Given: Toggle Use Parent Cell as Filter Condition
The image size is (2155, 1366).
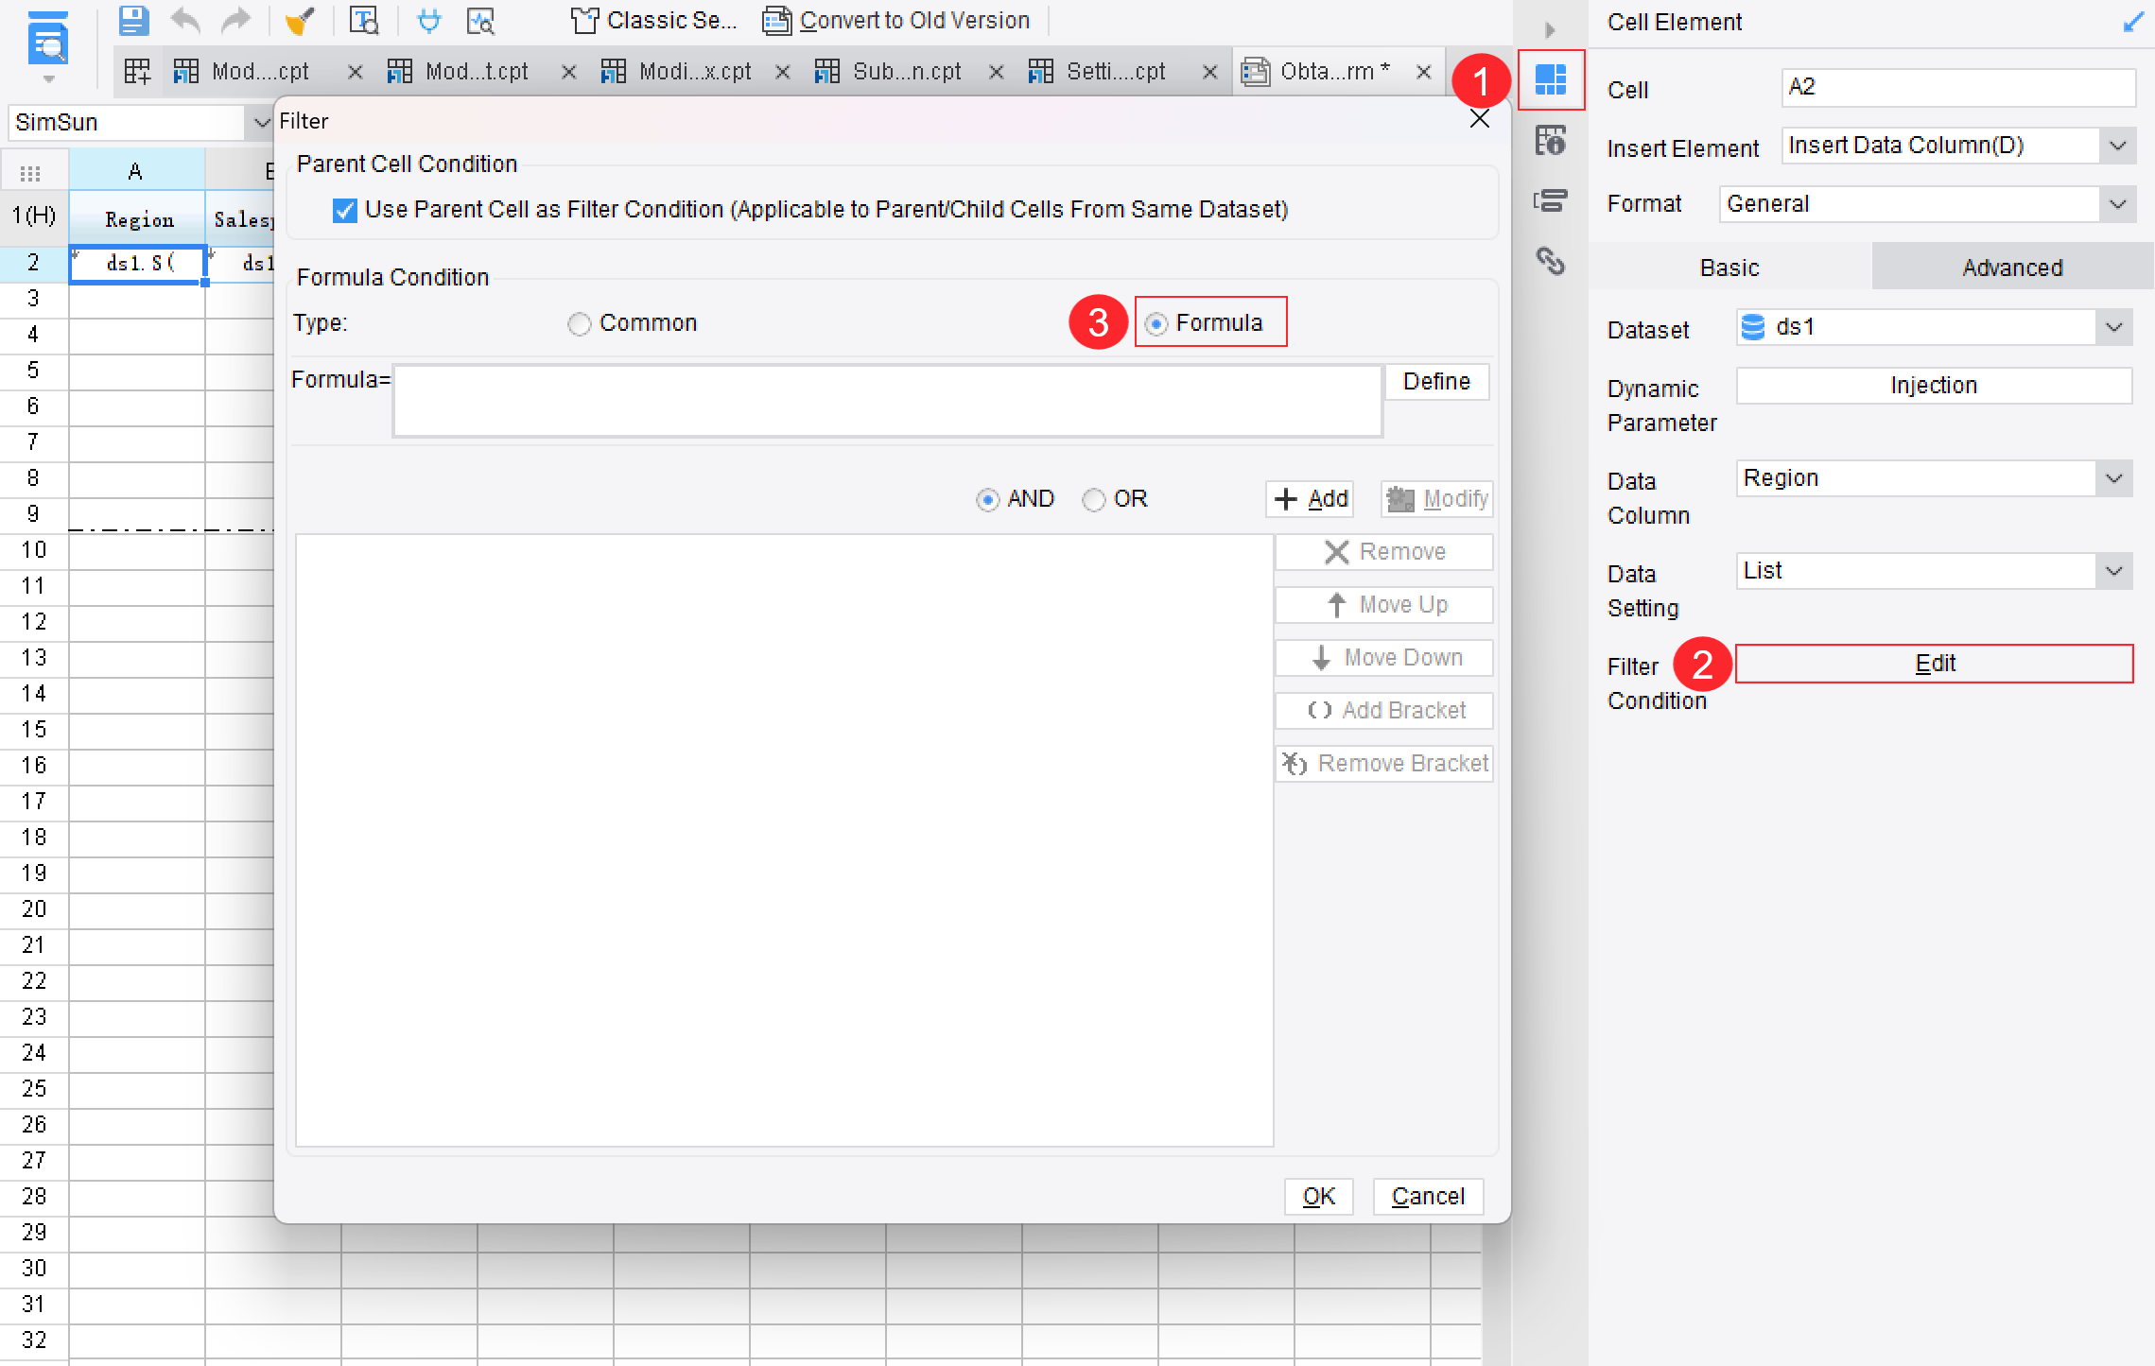Looking at the screenshot, I should (345, 210).
